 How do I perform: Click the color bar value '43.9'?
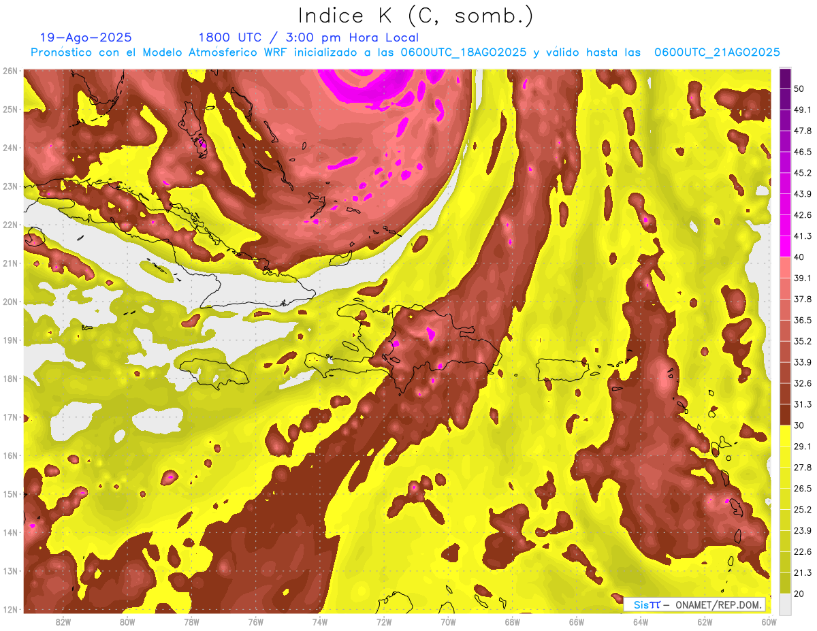802,194
